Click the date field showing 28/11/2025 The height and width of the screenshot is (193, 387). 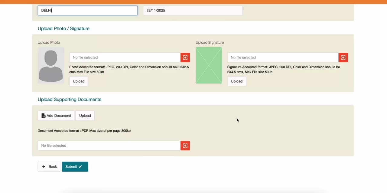point(193,10)
